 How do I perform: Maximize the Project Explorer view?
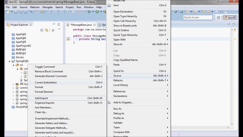tap(58, 24)
